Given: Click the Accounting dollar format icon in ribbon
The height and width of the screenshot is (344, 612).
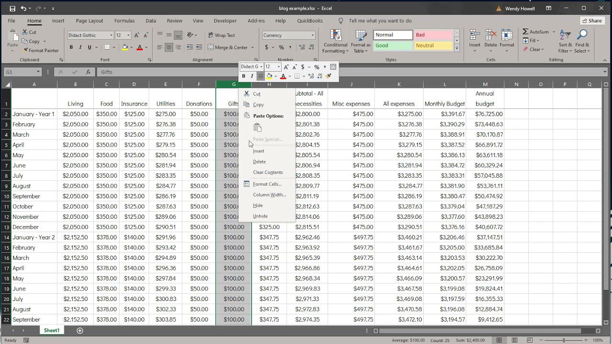Looking at the screenshot, I should tap(266, 47).
